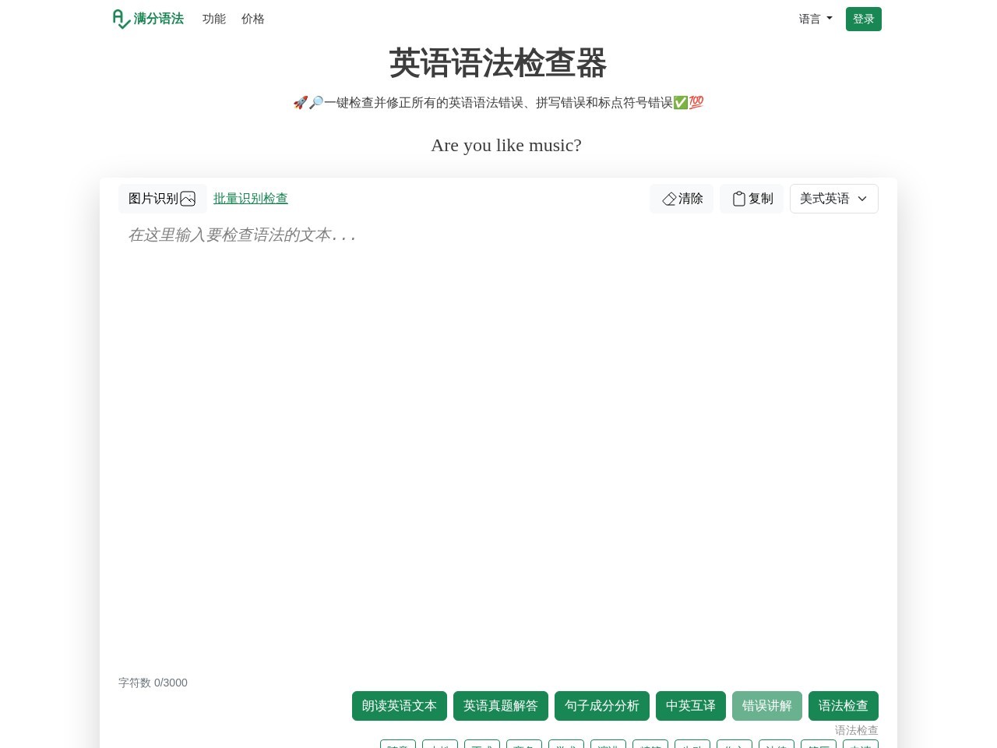Click the 朗读英语文本 button
Image resolution: width=997 pixels, height=748 pixels.
click(x=400, y=706)
